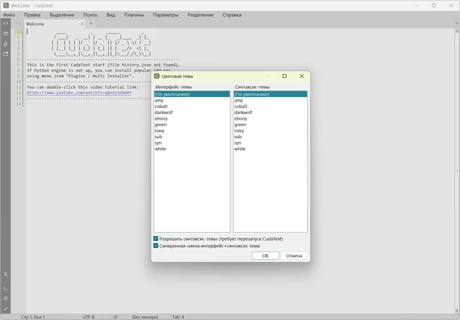Click the (Без лексера) status bar field
The height and width of the screenshot is (320, 460).
click(145, 317)
